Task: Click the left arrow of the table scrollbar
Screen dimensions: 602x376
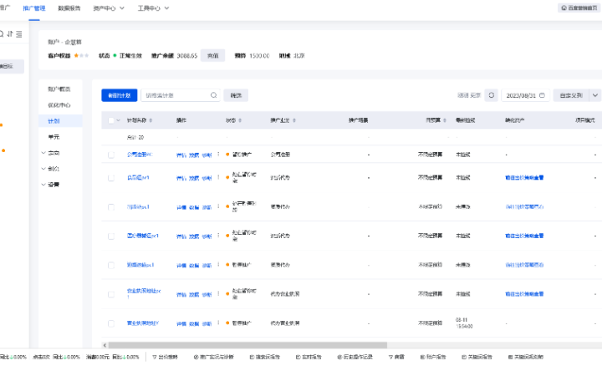Action: [105, 345]
